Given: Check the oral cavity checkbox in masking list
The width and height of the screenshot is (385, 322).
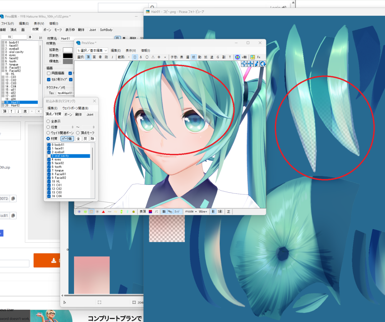Looking at the screenshot, I should (x=49, y=156).
